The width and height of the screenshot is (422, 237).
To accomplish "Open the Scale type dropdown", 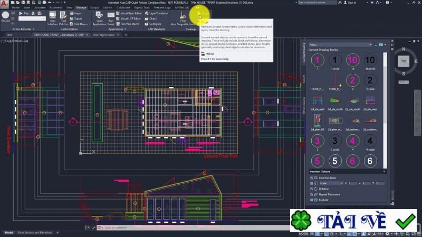I will pos(331,183).
